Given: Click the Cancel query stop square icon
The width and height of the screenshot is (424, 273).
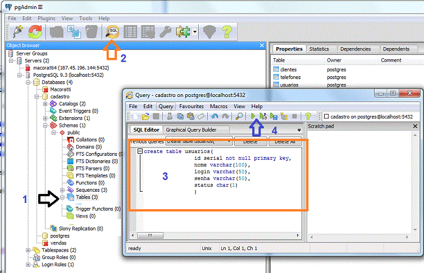Looking at the screenshot, I should [x=294, y=117].
